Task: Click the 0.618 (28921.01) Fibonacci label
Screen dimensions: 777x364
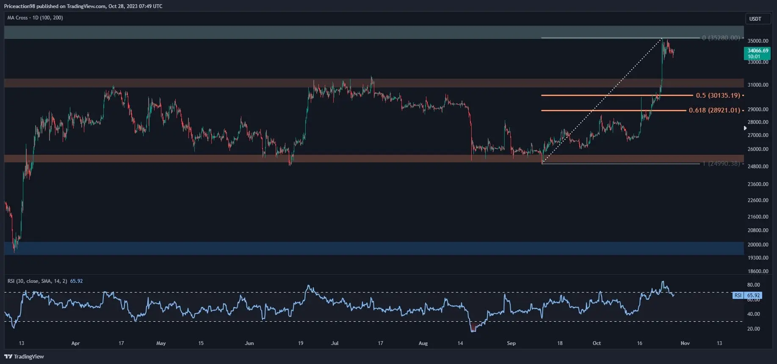Action: 714,110
